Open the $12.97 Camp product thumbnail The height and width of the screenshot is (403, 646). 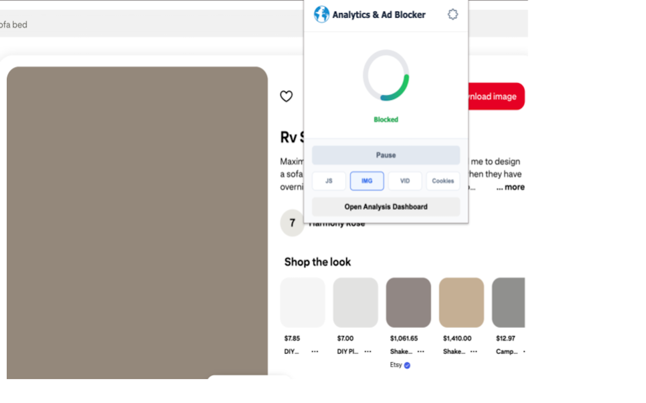pos(509,303)
